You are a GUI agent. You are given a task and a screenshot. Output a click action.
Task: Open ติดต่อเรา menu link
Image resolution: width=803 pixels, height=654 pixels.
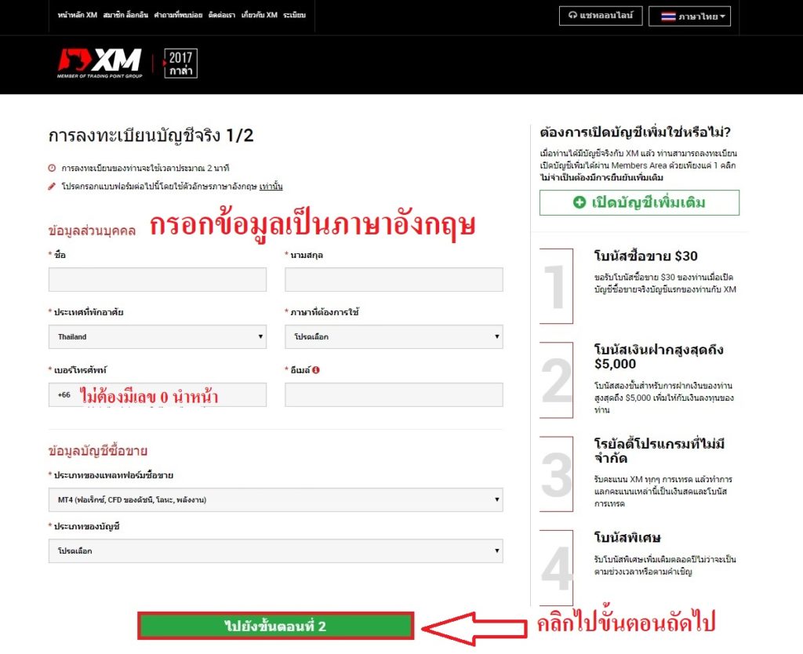tap(222, 15)
